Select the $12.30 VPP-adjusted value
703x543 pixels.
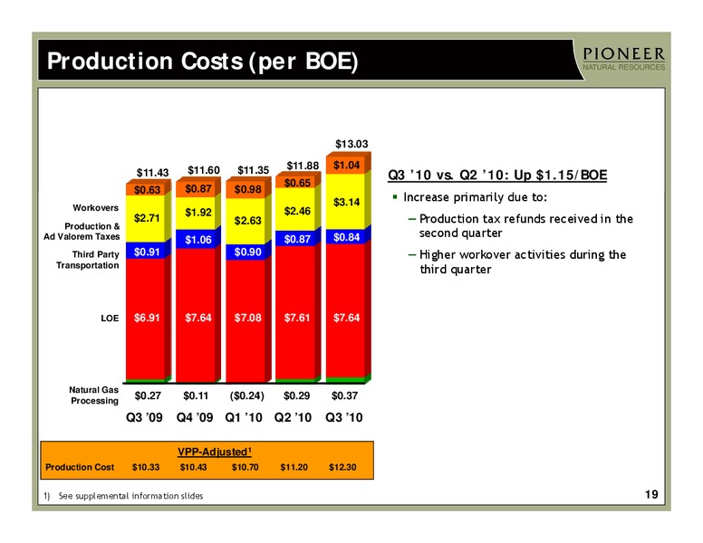coord(342,467)
